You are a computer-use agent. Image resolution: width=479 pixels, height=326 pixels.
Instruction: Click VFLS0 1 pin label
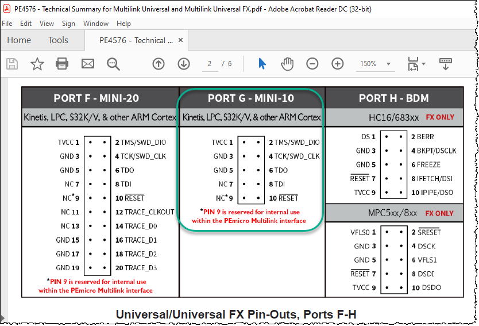[x=363, y=232]
